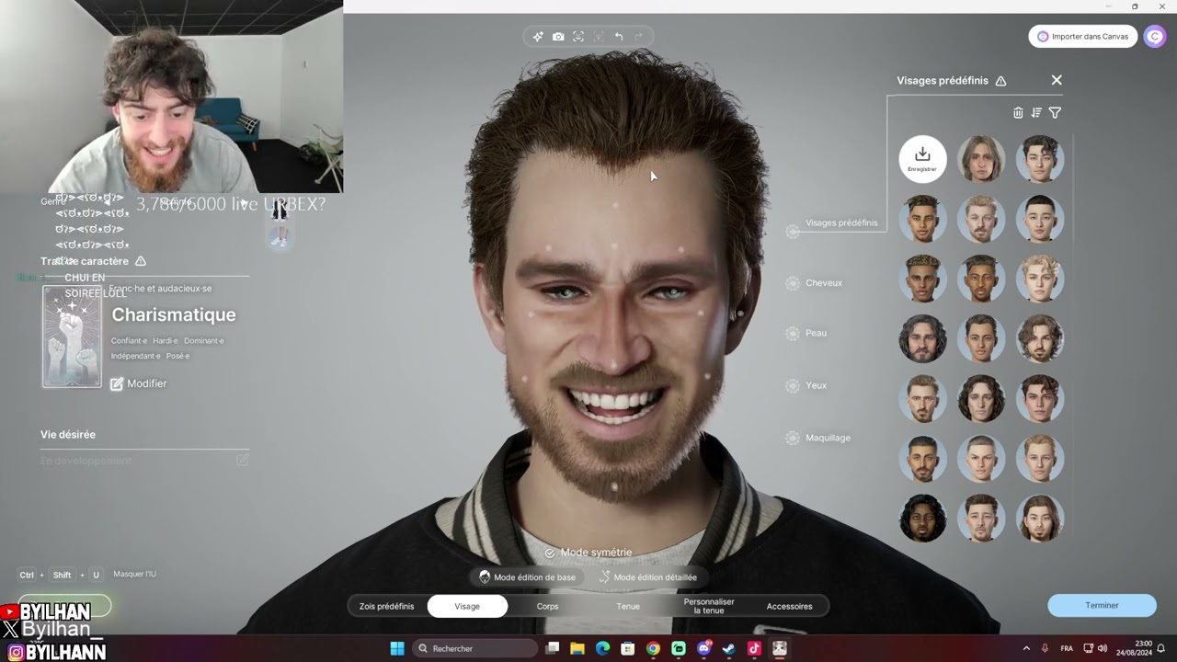1177x662 pixels.
Task: Click the face capture icon in top toolbar
Action: (x=578, y=37)
